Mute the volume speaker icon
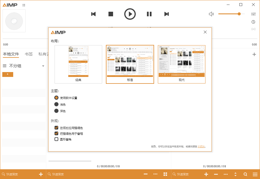Image resolution: width=260 pixels, height=179 pixels. 211,14
